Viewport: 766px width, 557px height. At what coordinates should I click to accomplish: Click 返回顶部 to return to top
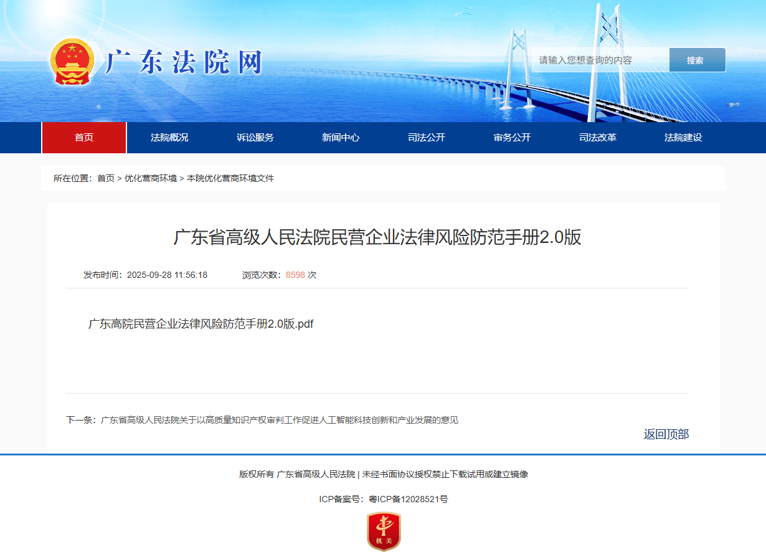coord(666,434)
